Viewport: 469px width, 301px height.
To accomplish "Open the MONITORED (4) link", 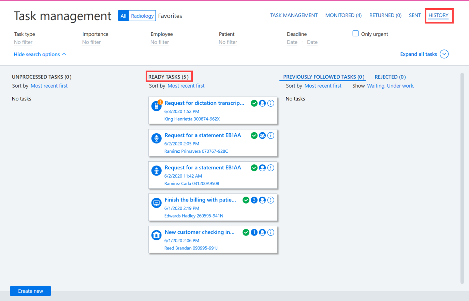I will point(343,15).
